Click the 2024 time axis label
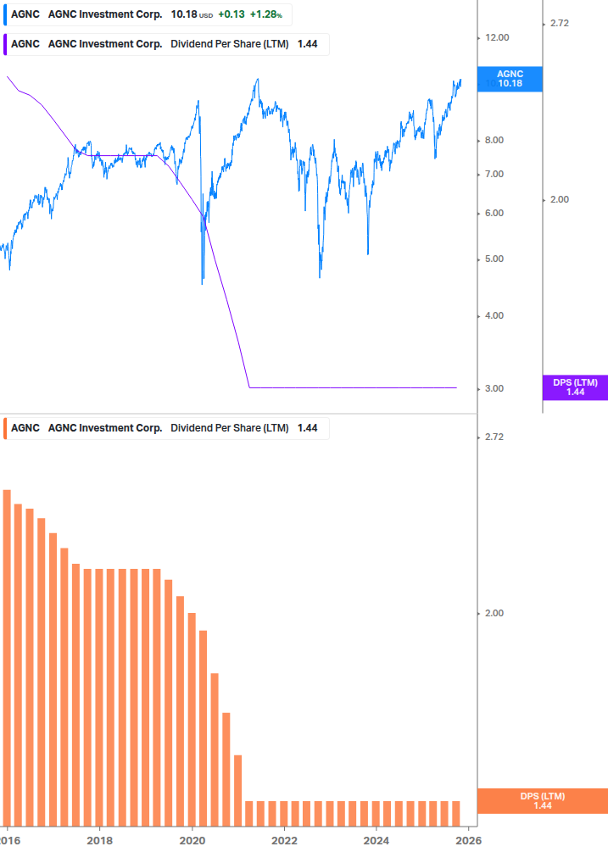The image size is (608, 852). click(376, 841)
